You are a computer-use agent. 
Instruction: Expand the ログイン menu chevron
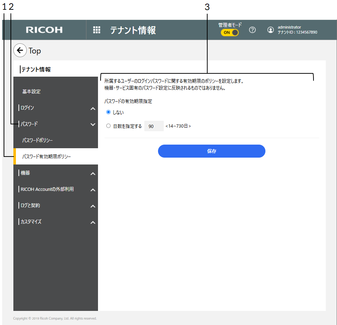pos(93,108)
